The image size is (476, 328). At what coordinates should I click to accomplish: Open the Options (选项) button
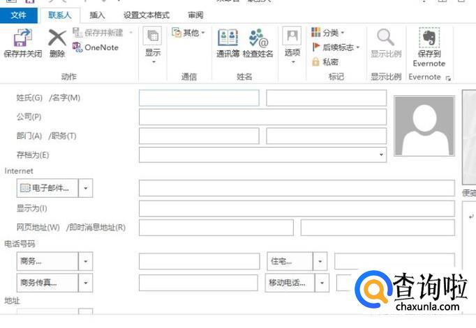pos(292,45)
